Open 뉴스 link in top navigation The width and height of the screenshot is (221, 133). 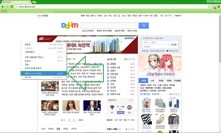click(x=124, y=16)
